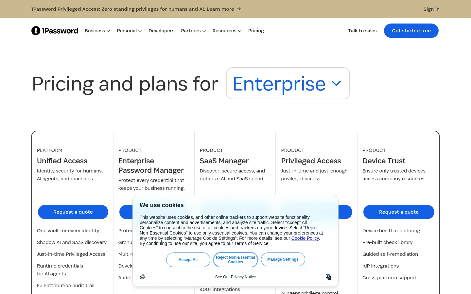
Task: Click '400+ integrations' text
Action: [x=220, y=289]
